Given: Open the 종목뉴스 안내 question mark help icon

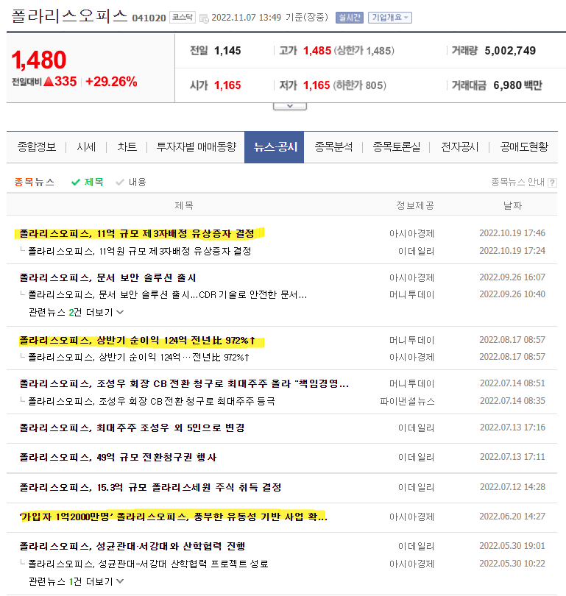Looking at the screenshot, I should click(552, 182).
